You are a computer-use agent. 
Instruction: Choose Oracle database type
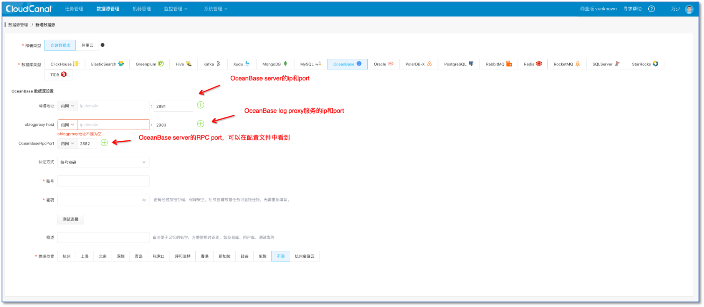tap(383, 64)
